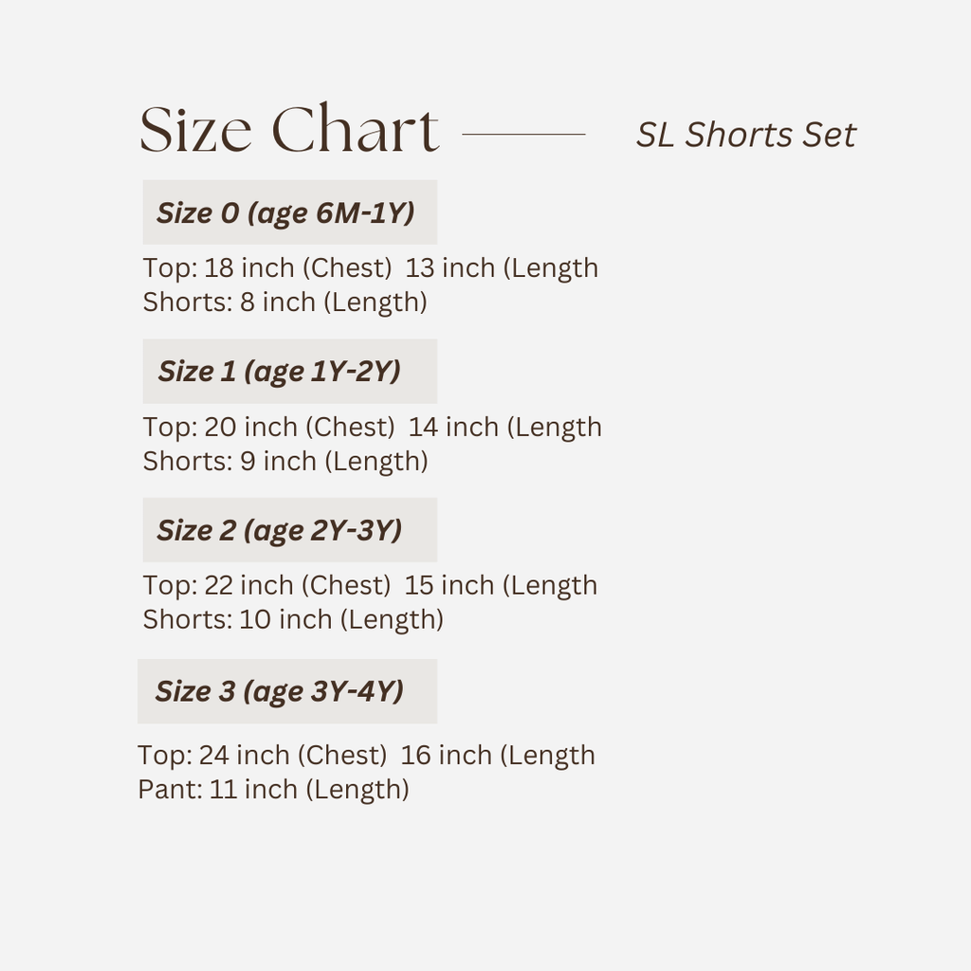The image size is (971, 971).
Task: Select the Size 2 (age 2Y-3Y) label
Action: pyautogui.click(x=280, y=530)
